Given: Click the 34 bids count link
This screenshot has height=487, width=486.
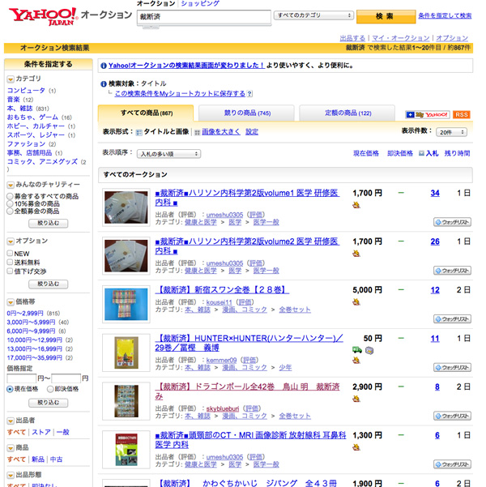Looking at the screenshot, I should [x=435, y=193].
